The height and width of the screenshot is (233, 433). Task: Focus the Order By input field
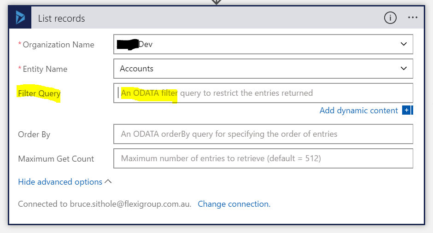(x=263, y=134)
